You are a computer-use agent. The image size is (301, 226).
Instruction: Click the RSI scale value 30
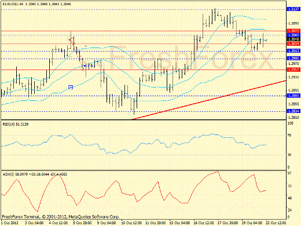click(289, 155)
